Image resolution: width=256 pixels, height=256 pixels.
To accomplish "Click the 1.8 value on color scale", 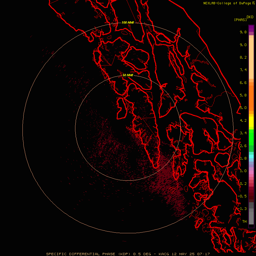I will [243, 158].
